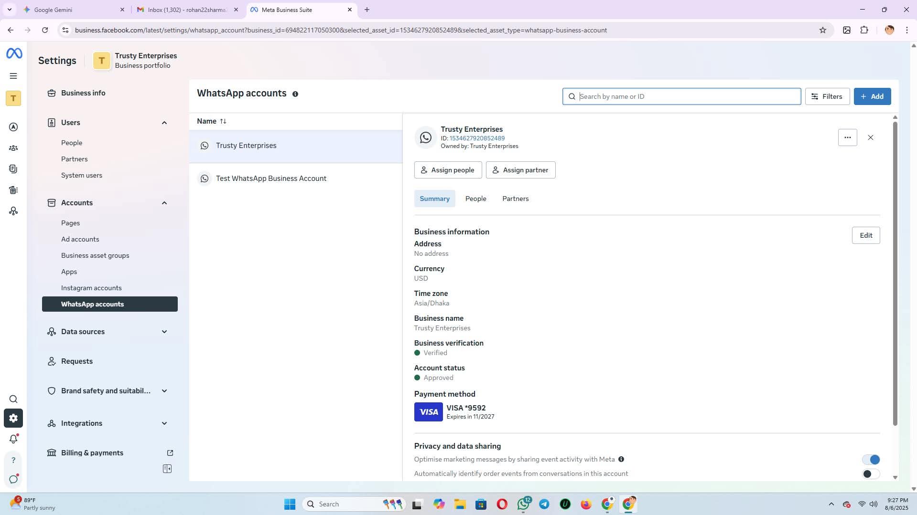Viewport: 917px width, 515px height.
Task: Open File Explorer from the taskbar
Action: coord(460,504)
